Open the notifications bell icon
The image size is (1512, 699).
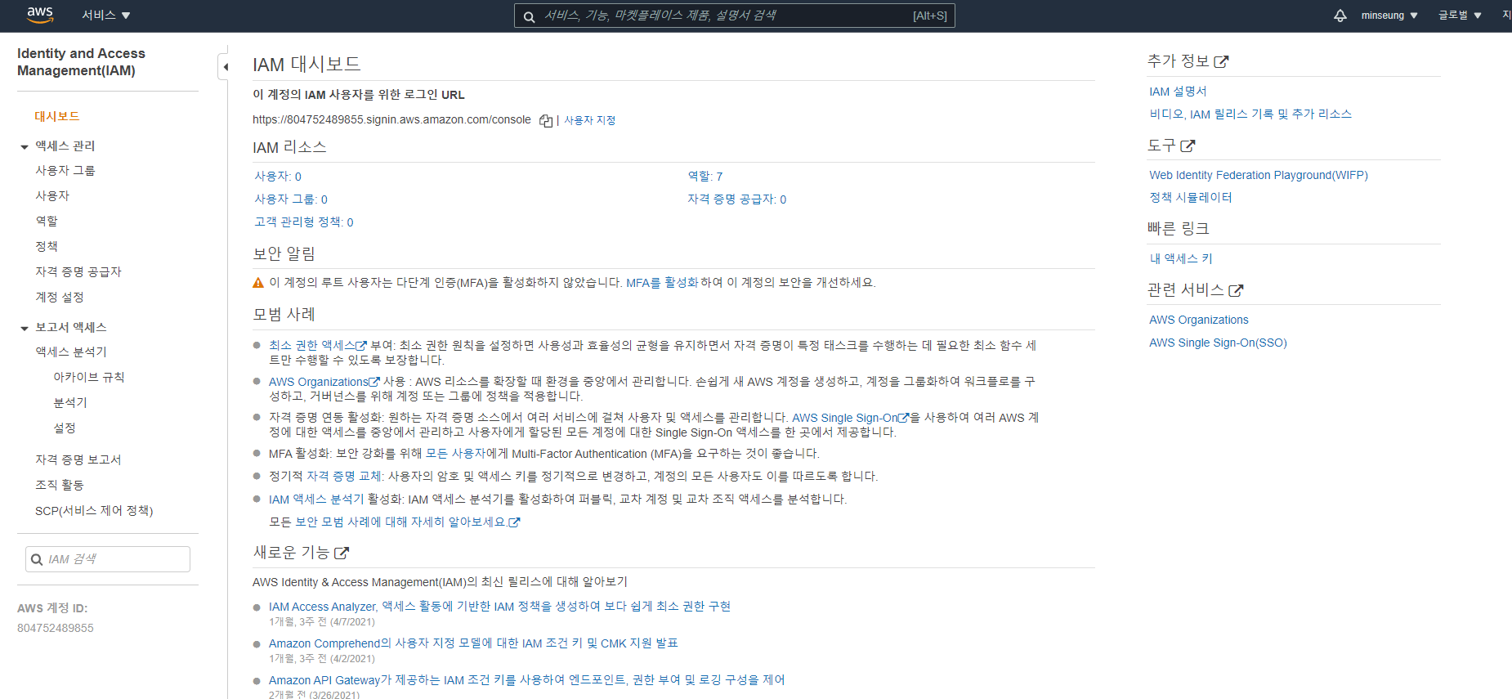[1340, 16]
